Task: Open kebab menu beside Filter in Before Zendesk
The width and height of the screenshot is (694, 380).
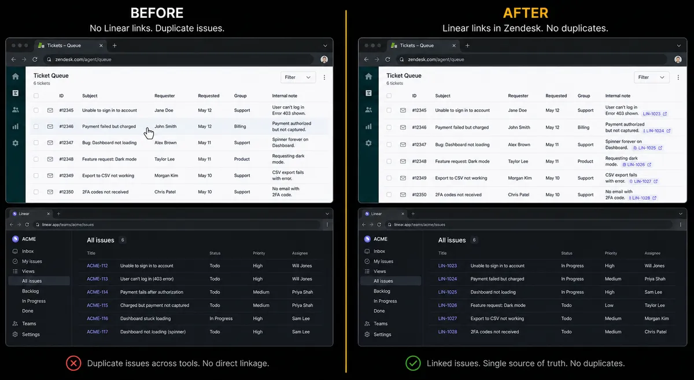Action: (x=324, y=77)
